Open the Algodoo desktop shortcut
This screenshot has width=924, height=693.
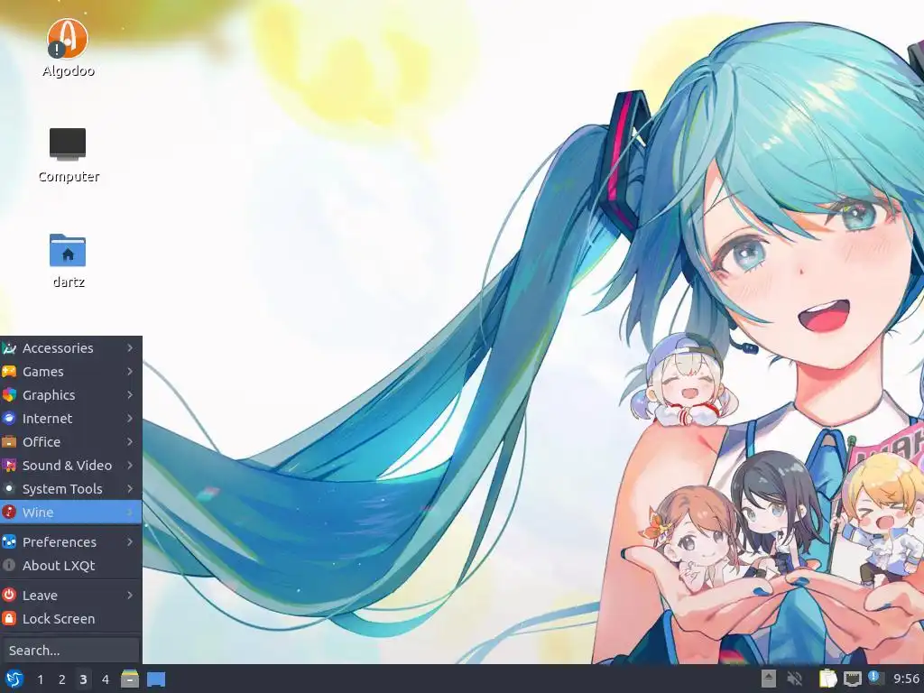[68, 49]
